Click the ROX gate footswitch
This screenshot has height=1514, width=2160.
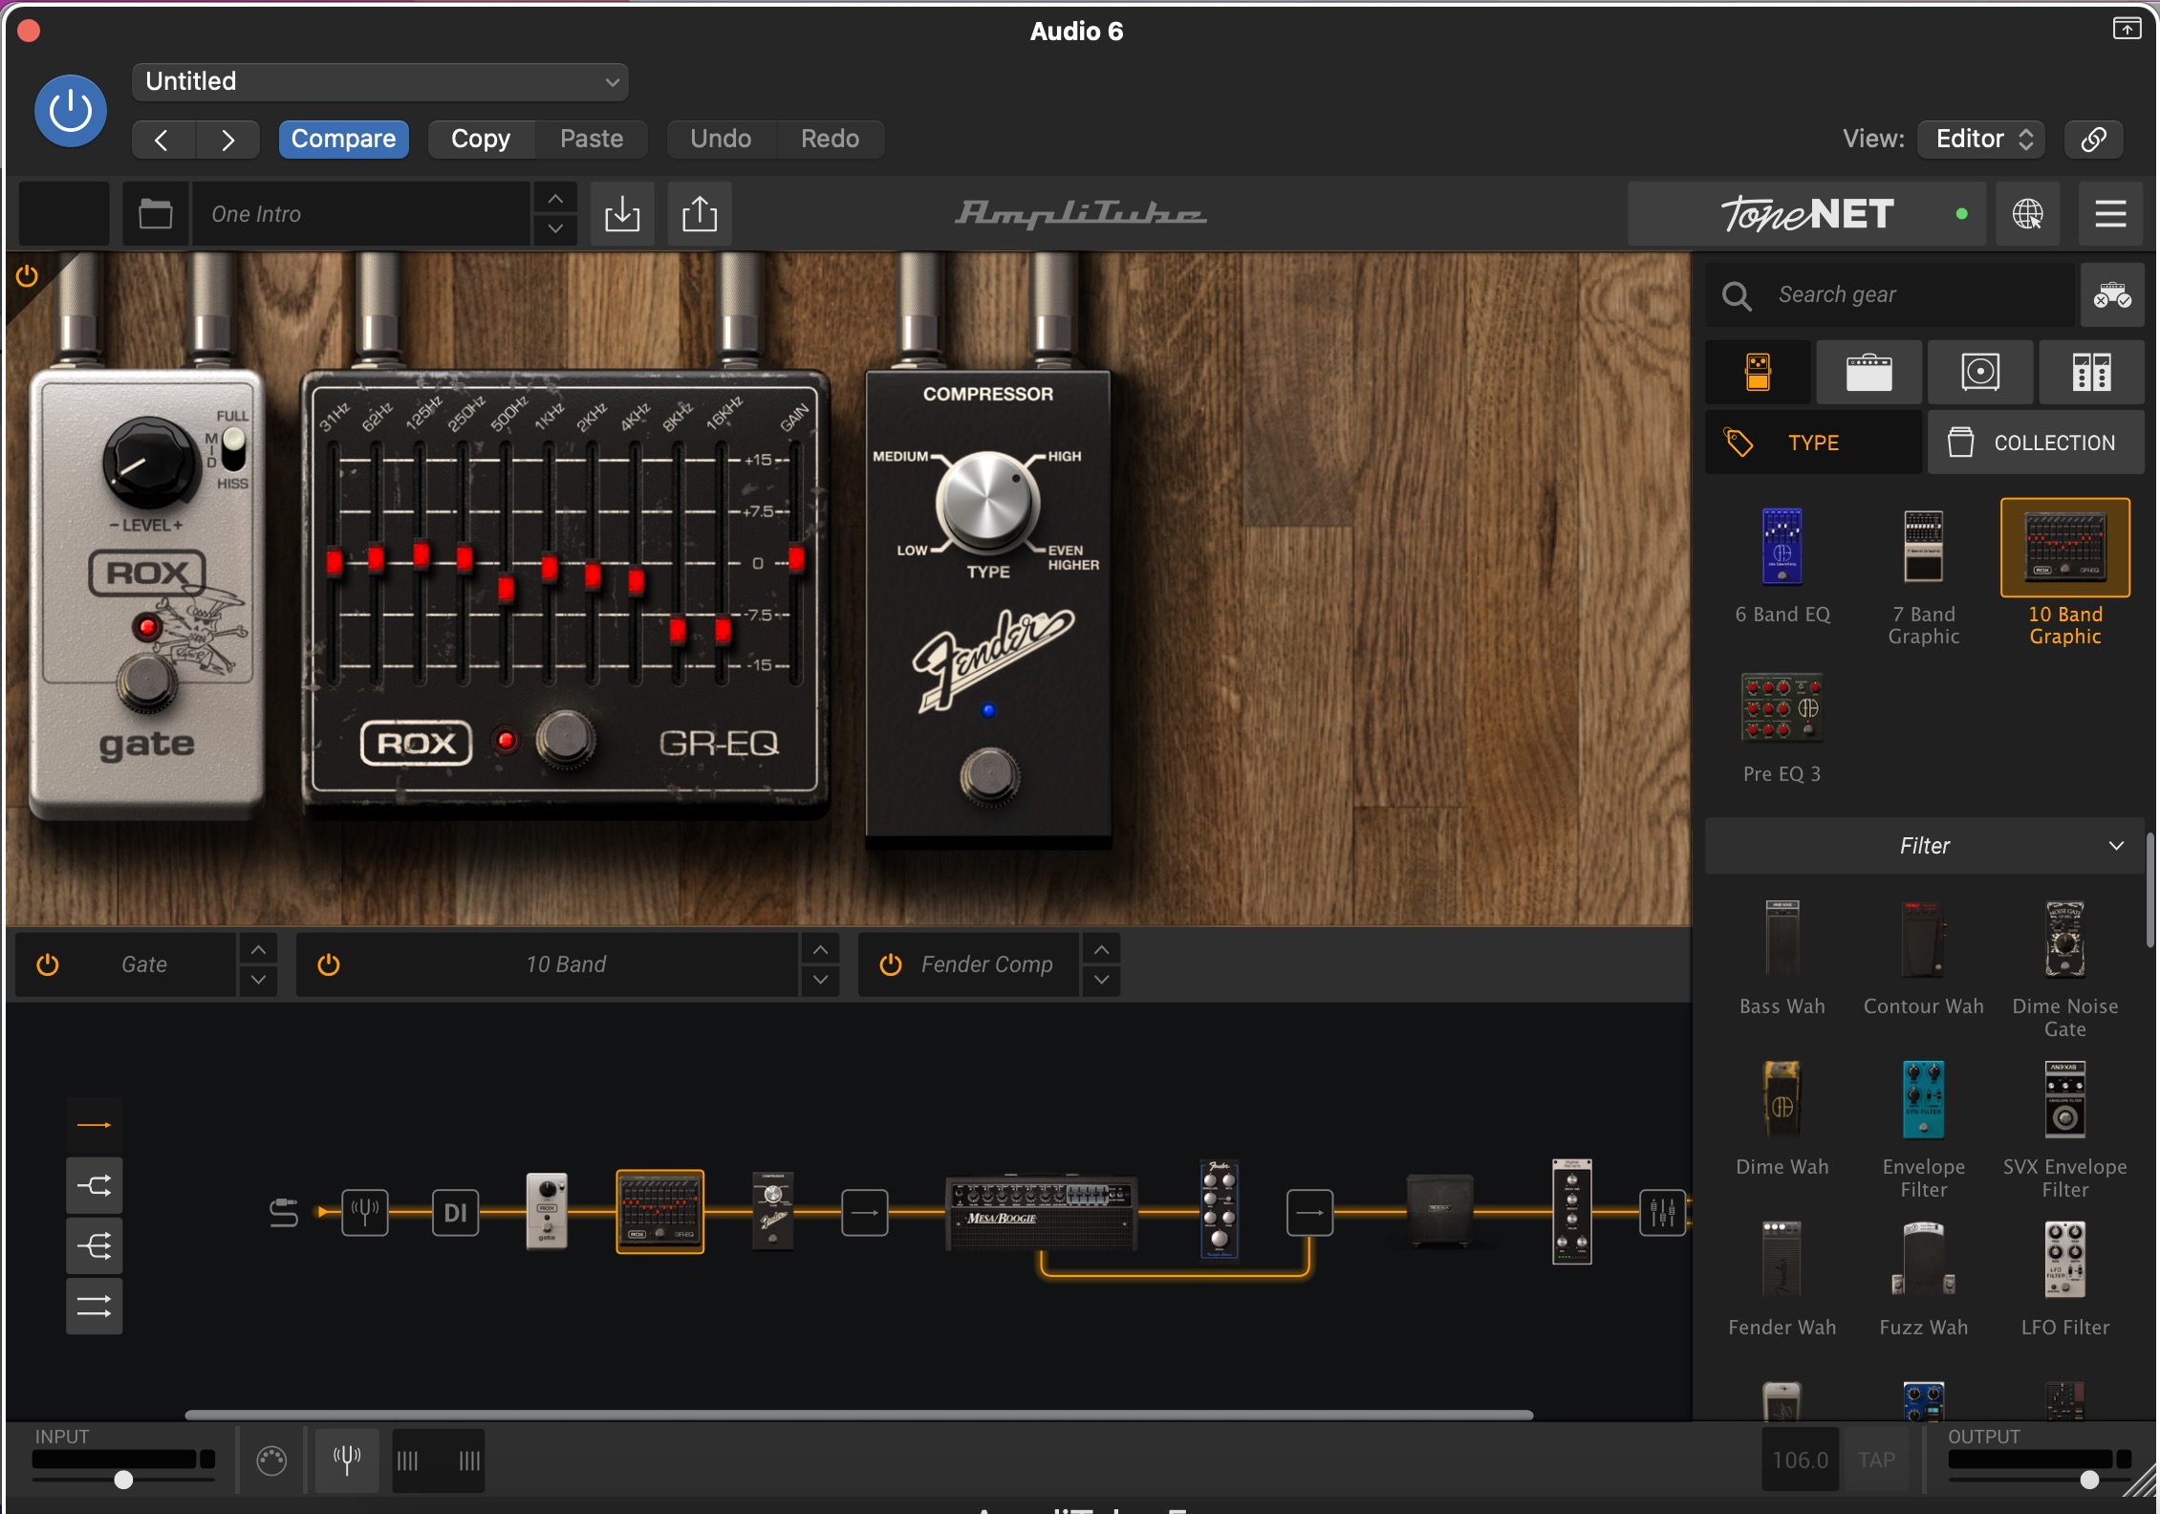147,682
